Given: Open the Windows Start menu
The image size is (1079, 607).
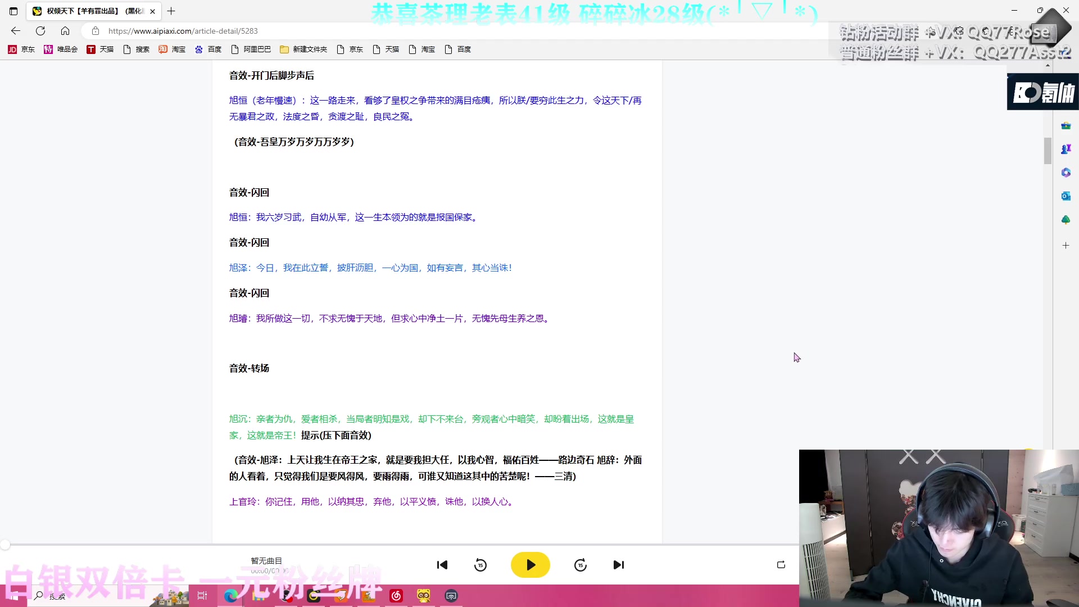Looking at the screenshot, I should (13, 596).
